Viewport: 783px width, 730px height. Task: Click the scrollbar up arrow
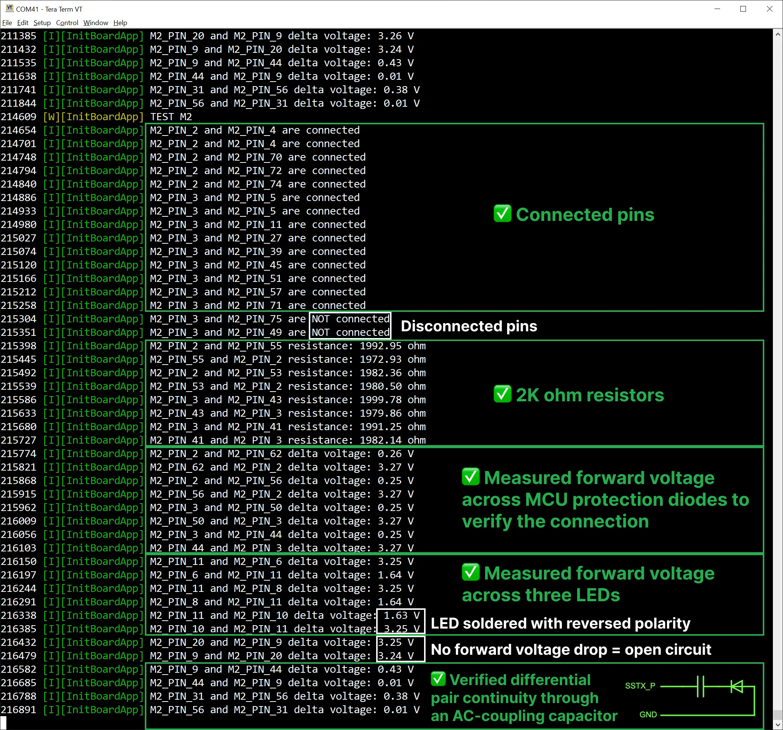click(777, 35)
